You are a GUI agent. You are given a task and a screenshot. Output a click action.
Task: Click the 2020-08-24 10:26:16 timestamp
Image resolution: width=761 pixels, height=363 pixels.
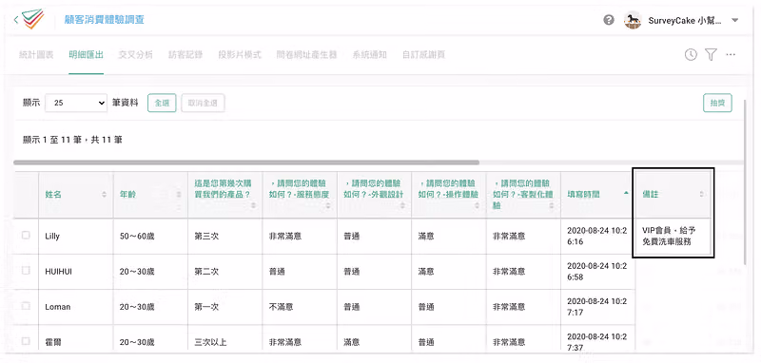(x=597, y=236)
